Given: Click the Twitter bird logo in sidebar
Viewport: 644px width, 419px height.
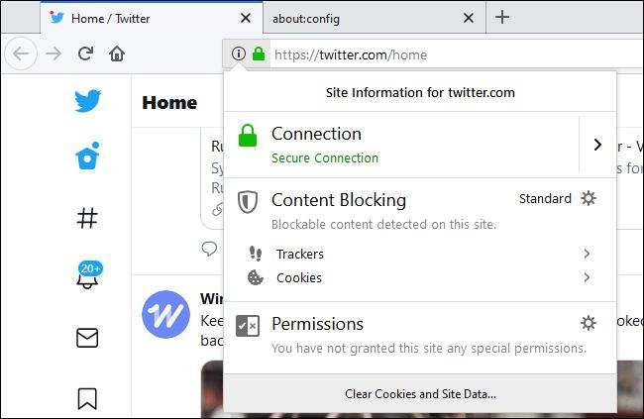Looking at the screenshot, I should point(87,100).
